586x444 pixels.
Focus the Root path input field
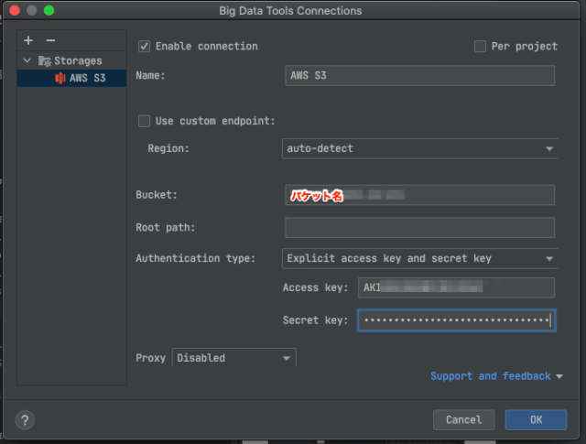419,228
